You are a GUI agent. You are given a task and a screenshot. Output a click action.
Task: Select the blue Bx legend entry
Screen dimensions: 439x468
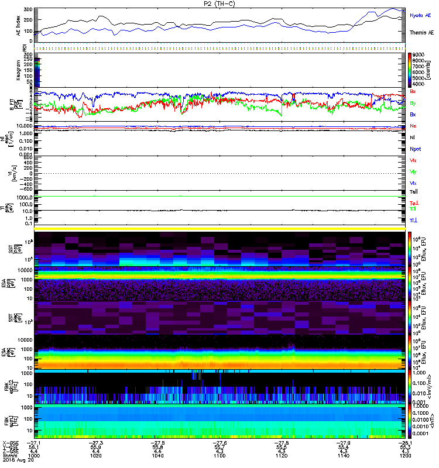pyautogui.click(x=413, y=115)
